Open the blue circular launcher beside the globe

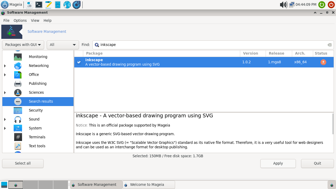(76, 4)
